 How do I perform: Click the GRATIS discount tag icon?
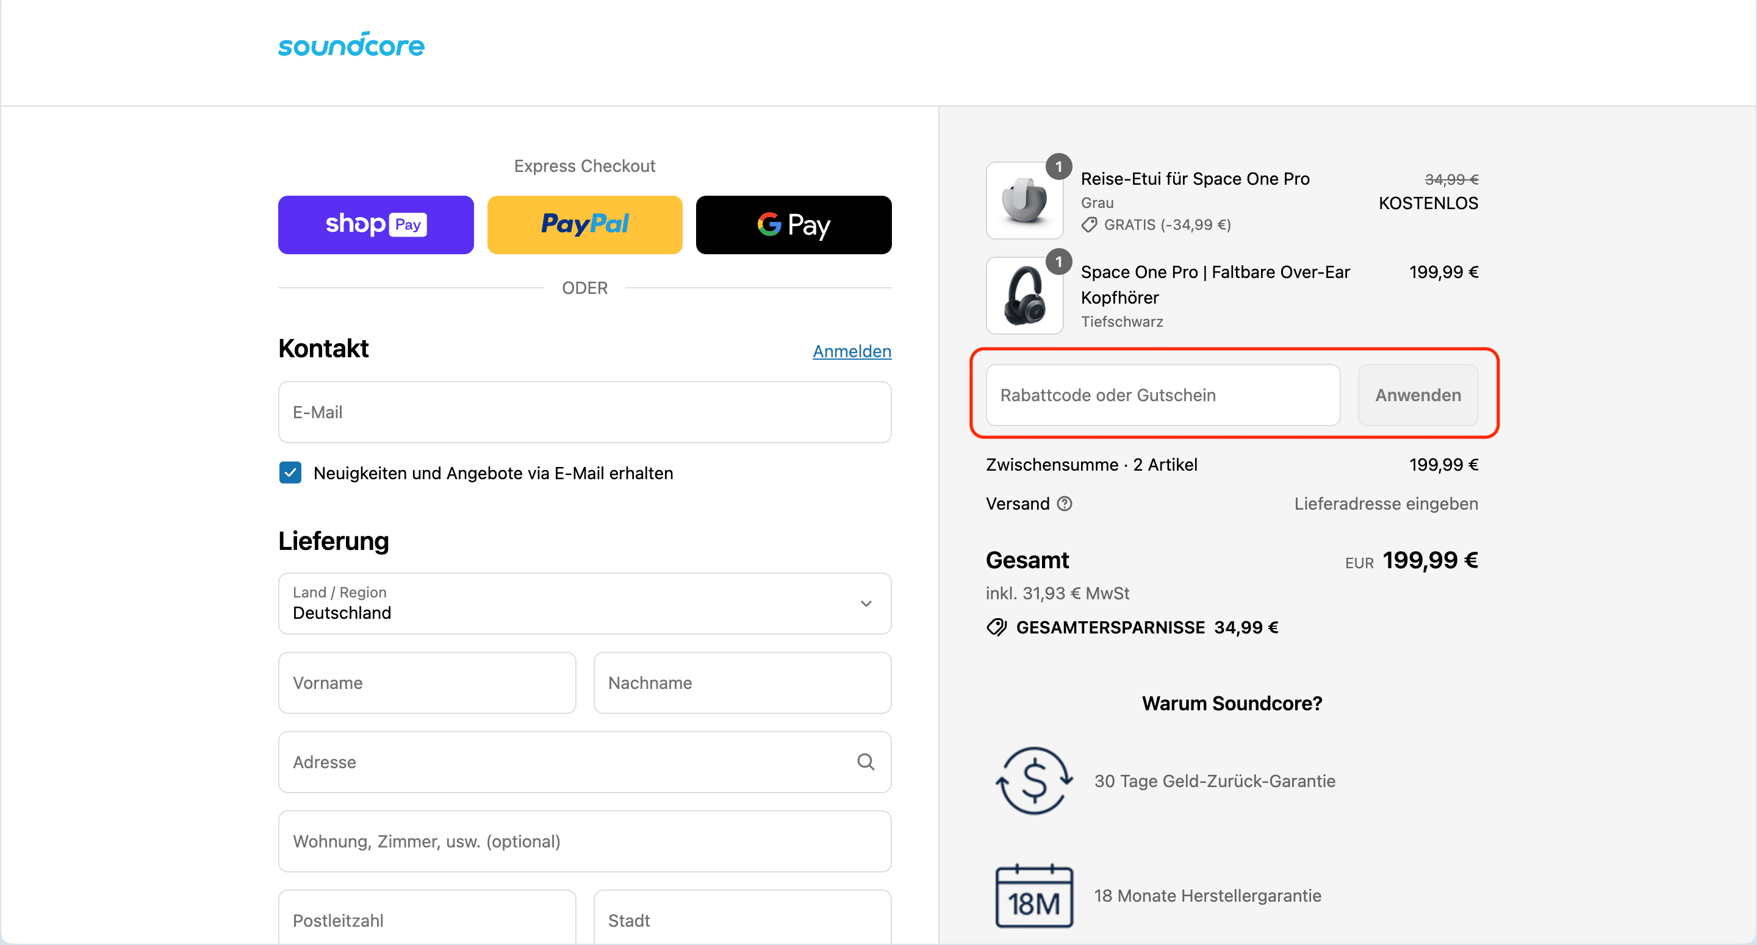tap(1089, 224)
